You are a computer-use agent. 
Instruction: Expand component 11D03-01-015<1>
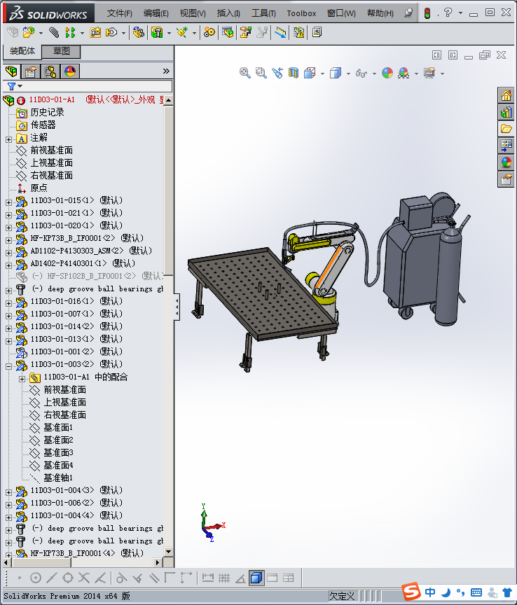[9, 202]
